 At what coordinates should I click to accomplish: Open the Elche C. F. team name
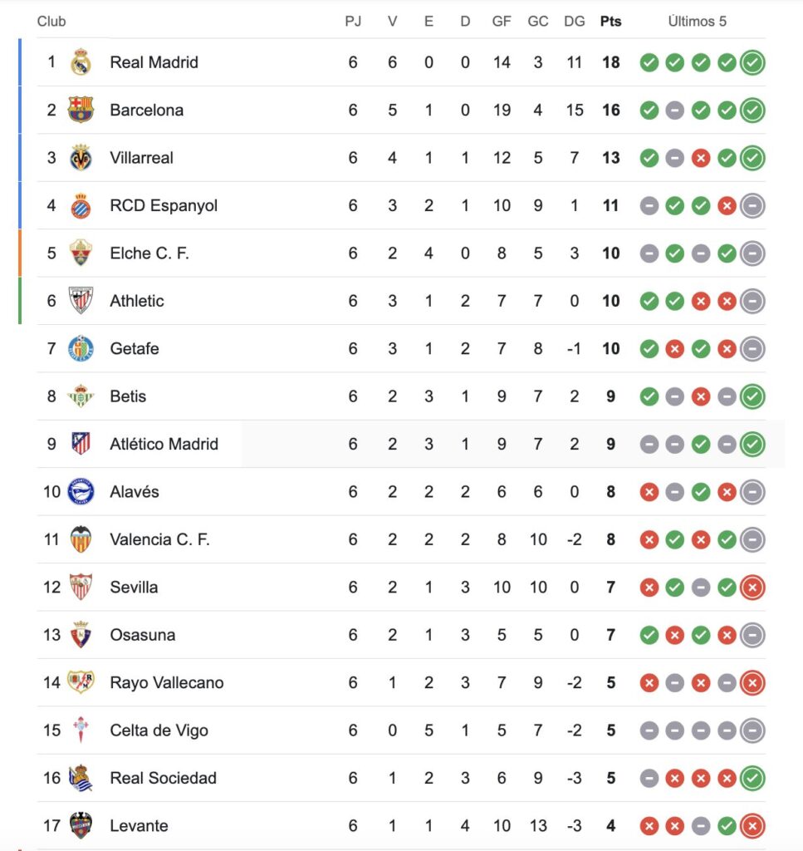[149, 253]
